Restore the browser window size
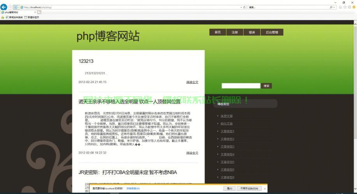 [343, 2]
